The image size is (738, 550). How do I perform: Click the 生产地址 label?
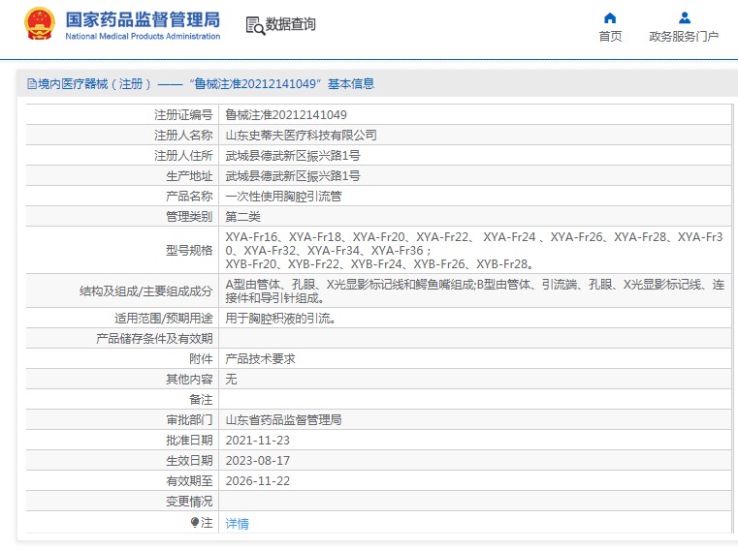189,176
